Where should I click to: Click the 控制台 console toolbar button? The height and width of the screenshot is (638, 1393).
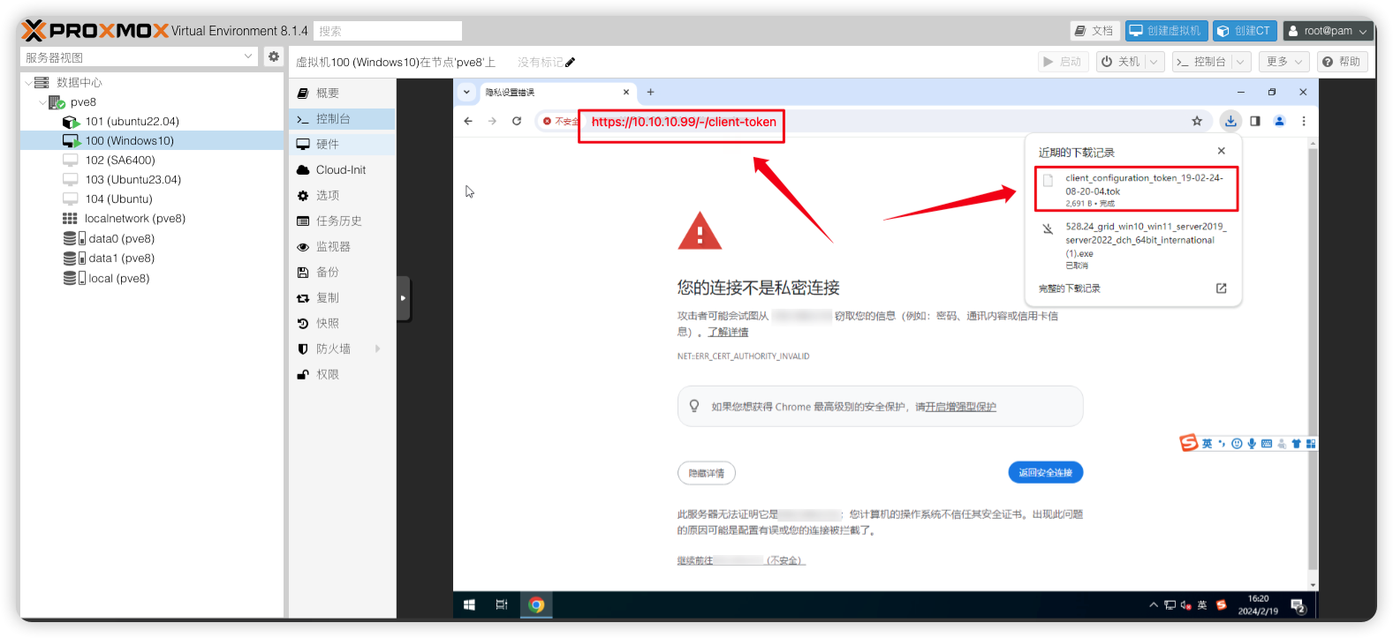coord(1201,62)
